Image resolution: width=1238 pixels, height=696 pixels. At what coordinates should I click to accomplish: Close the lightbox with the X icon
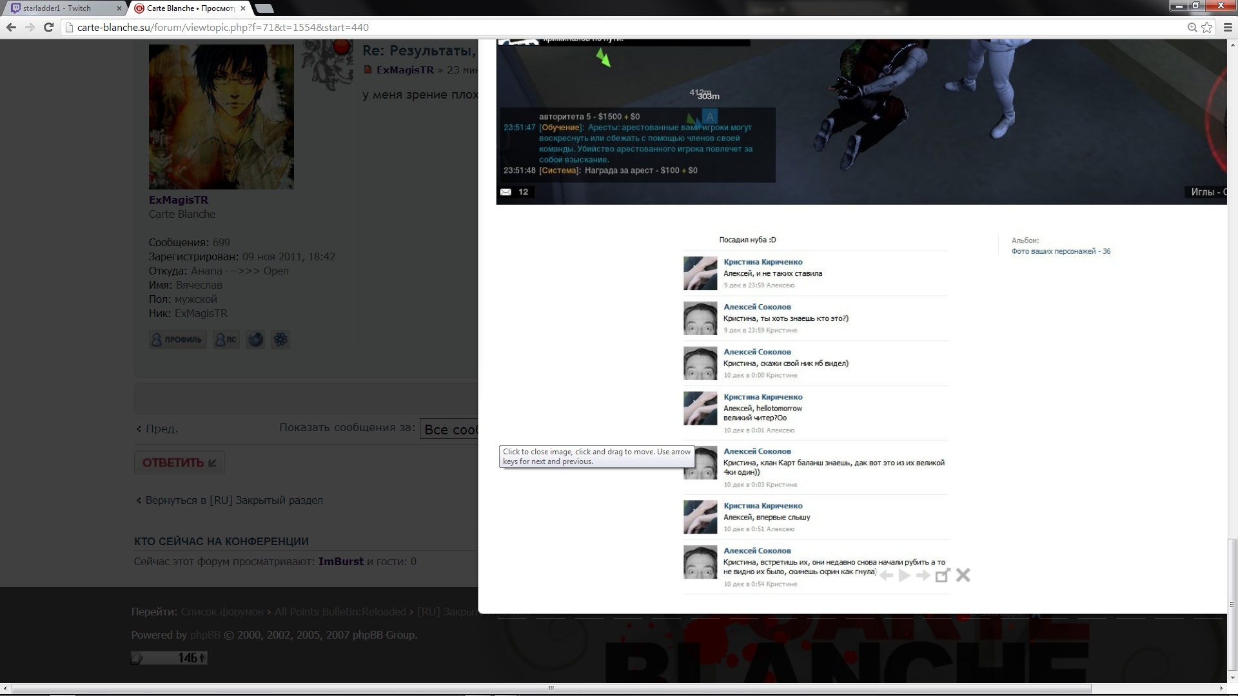(963, 575)
